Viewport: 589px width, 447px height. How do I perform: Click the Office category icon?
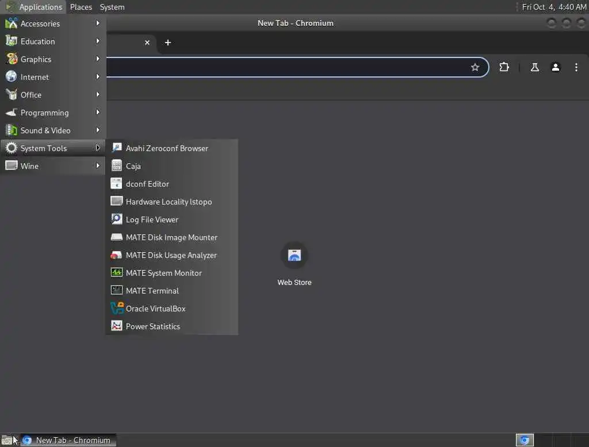[12, 95]
